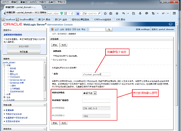Click the domain structure panel scrollbar up arrow

tap(45, 62)
